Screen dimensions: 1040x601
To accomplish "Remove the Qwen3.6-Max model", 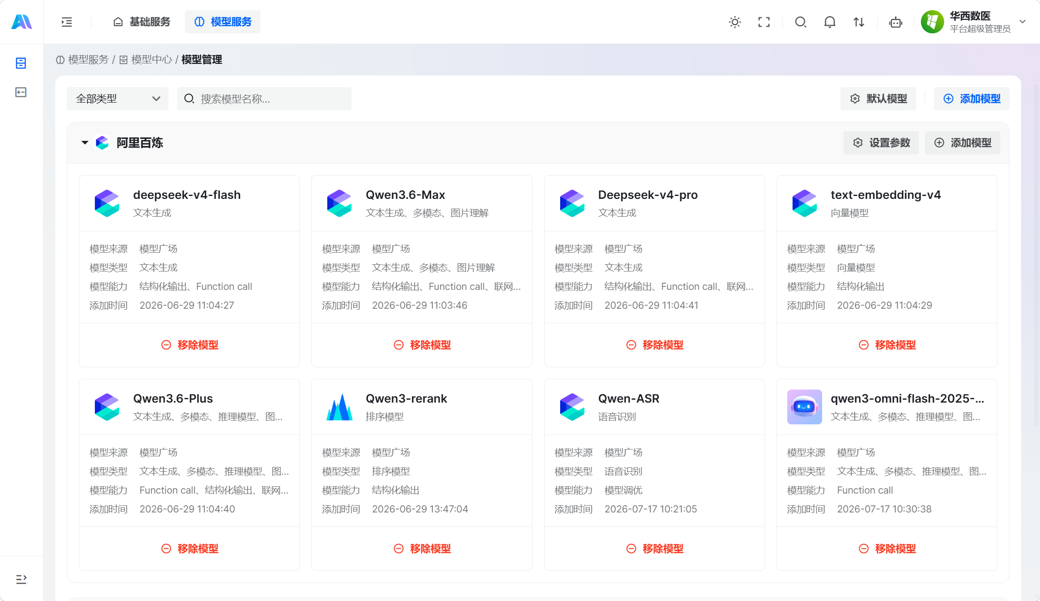I will click(x=422, y=345).
